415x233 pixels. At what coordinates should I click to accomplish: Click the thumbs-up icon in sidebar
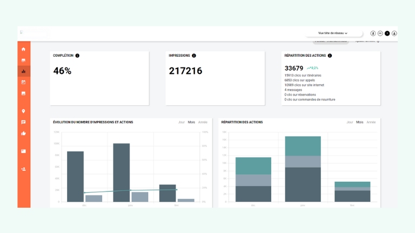tap(23, 133)
